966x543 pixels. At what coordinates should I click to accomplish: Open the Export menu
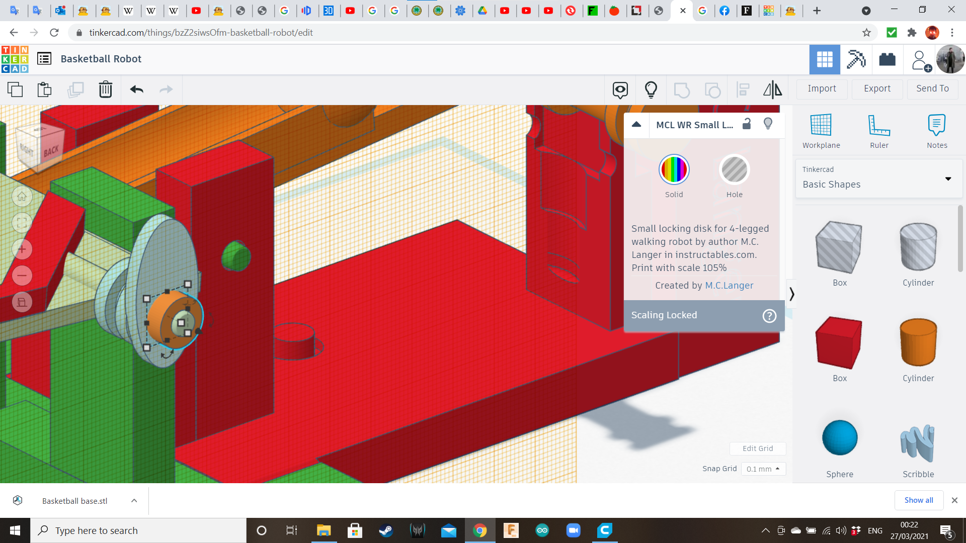tap(877, 88)
